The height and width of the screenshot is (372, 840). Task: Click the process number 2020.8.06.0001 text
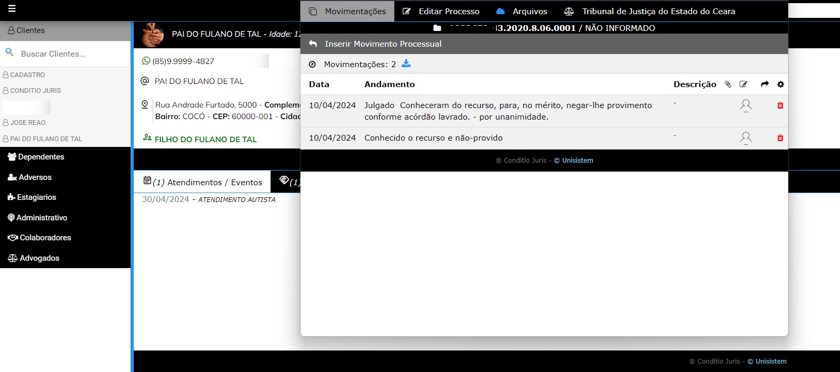pyautogui.click(x=535, y=28)
